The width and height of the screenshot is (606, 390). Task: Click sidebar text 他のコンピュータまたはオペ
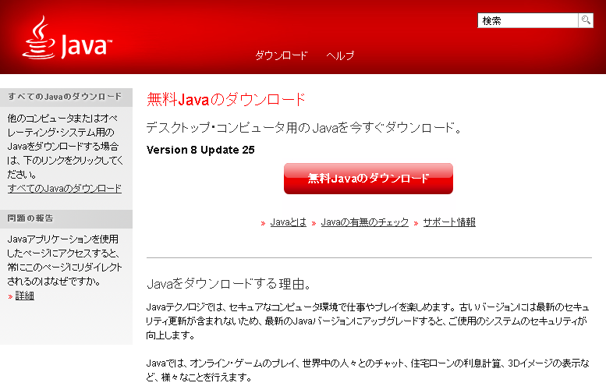[x=65, y=146]
